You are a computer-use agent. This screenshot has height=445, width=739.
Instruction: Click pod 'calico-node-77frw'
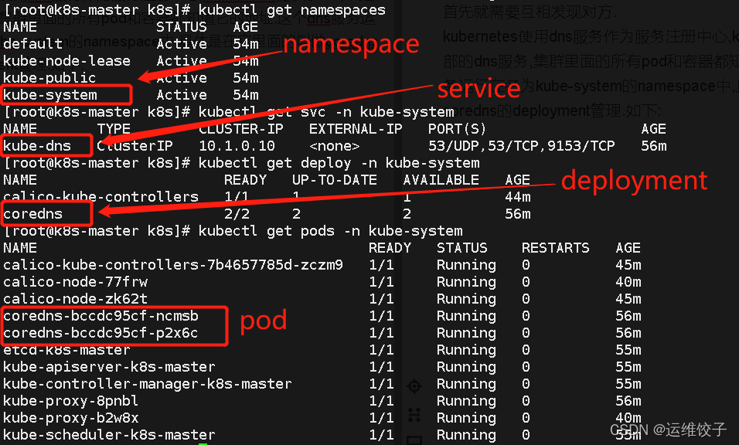click(75, 281)
